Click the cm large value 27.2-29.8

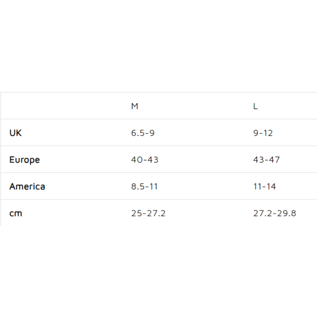tap(274, 213)
